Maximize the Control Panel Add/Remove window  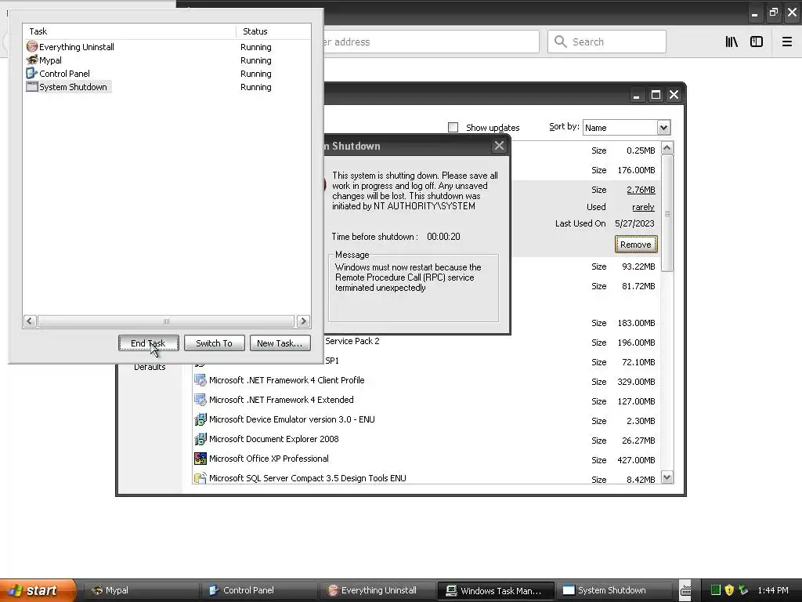(656, 95)
